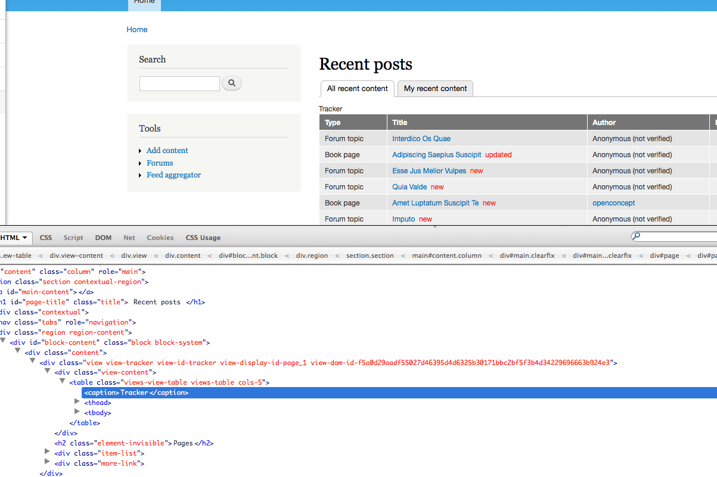Switch to the Firebug Net tab
Screen dimensions: 717x477
(x=129, y=238)
